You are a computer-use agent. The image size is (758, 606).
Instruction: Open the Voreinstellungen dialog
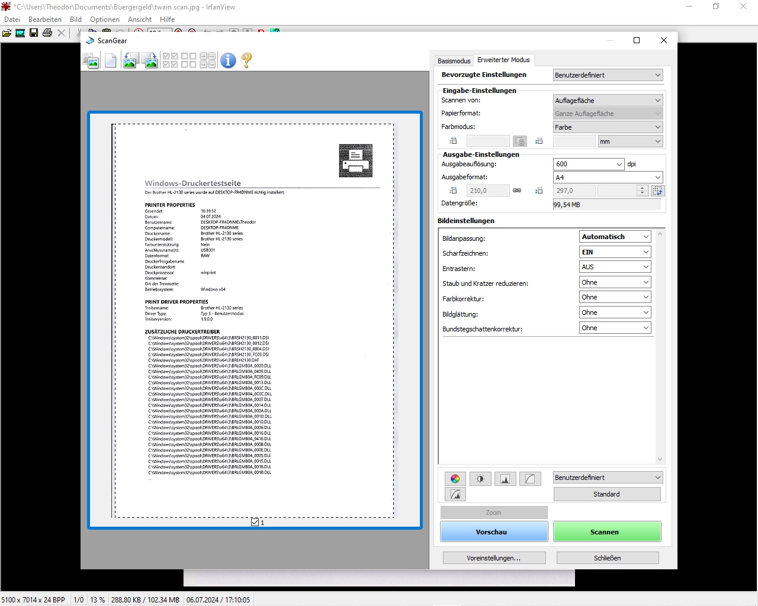(x=494, y=558)
